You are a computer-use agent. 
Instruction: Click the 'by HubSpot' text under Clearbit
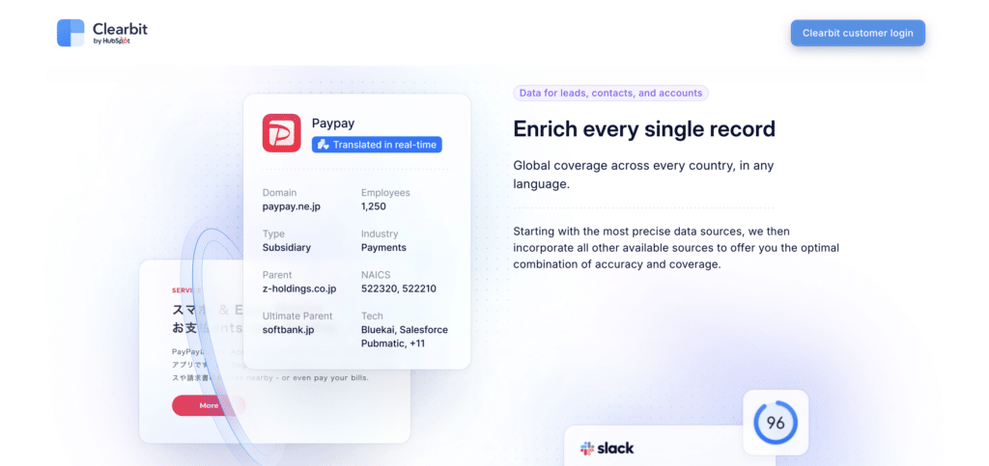111,41
